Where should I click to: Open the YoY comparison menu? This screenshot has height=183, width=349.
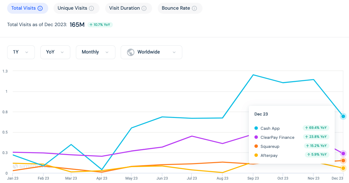[55, 52]
